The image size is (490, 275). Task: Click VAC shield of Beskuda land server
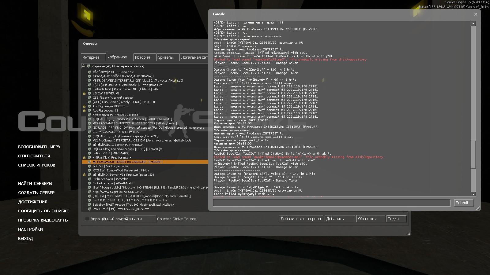[89, 89]
